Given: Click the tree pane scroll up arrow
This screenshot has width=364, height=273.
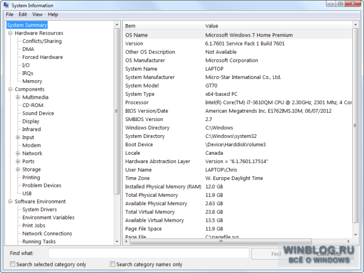Looking at the screenshot, I should pos(117,25).
